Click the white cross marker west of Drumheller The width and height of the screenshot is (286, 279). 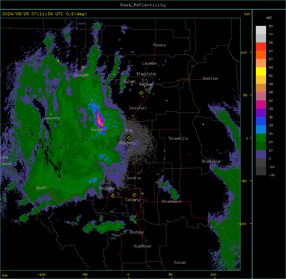pyautogui.click(x=203, y=124)
